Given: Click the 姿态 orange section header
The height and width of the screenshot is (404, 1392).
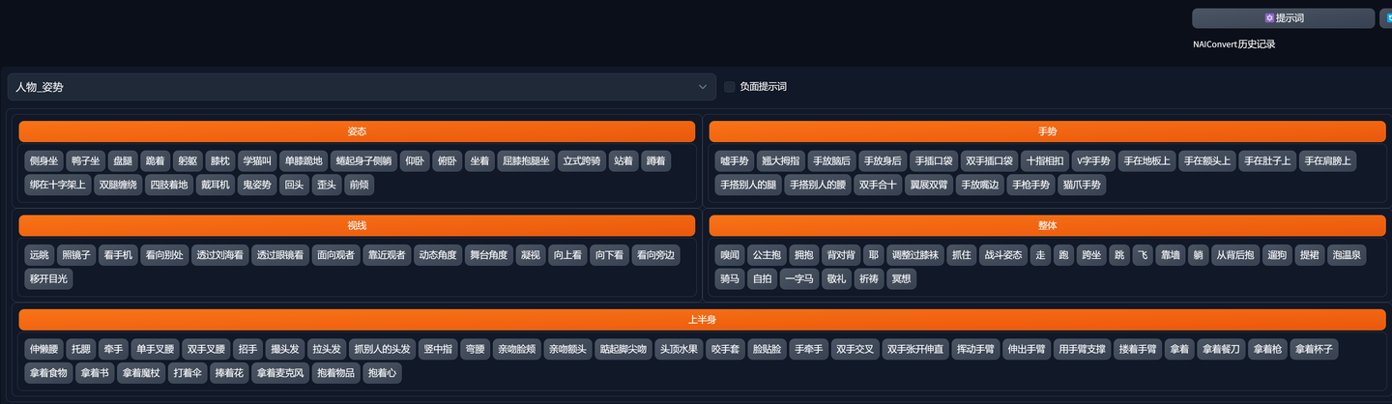Looking at the screenshot, I should tap(357, 131).
